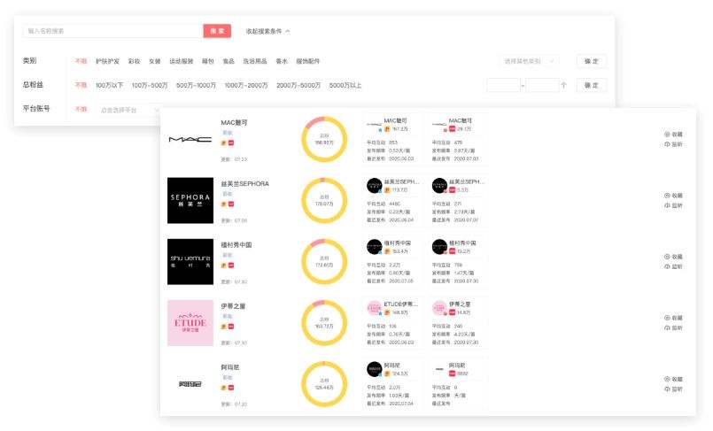Select the 护肤护发 category filter

tap(107, 61)
